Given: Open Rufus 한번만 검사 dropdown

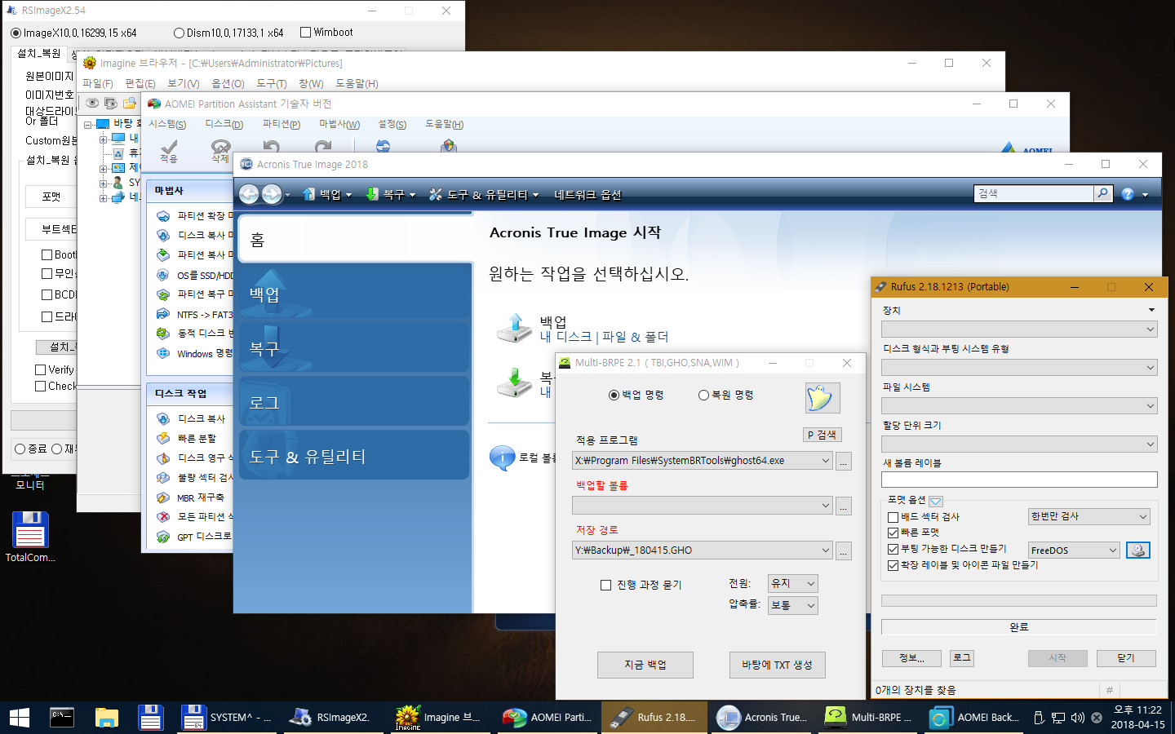Looking at the screenshot, I should coord(1089,516).
